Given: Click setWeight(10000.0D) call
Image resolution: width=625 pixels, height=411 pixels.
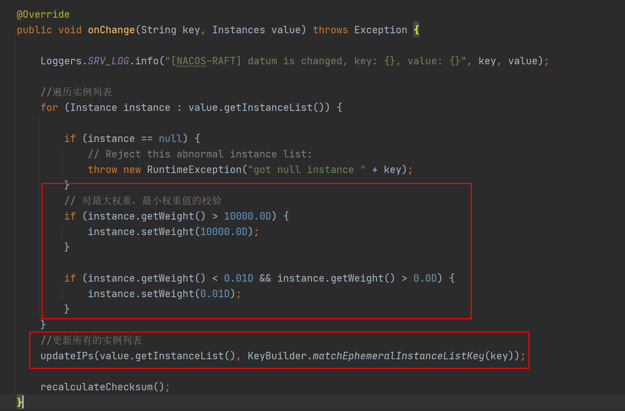Looking at the screenshot, I should tap(197, 232).
